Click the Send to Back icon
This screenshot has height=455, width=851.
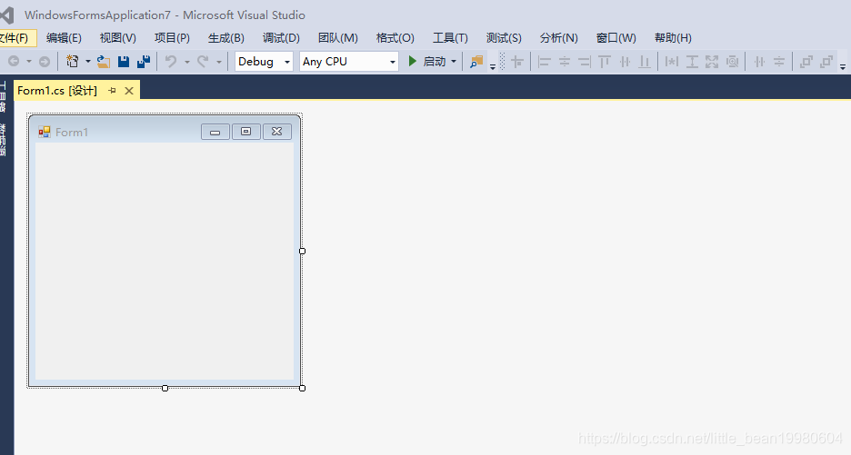point(826,61)
